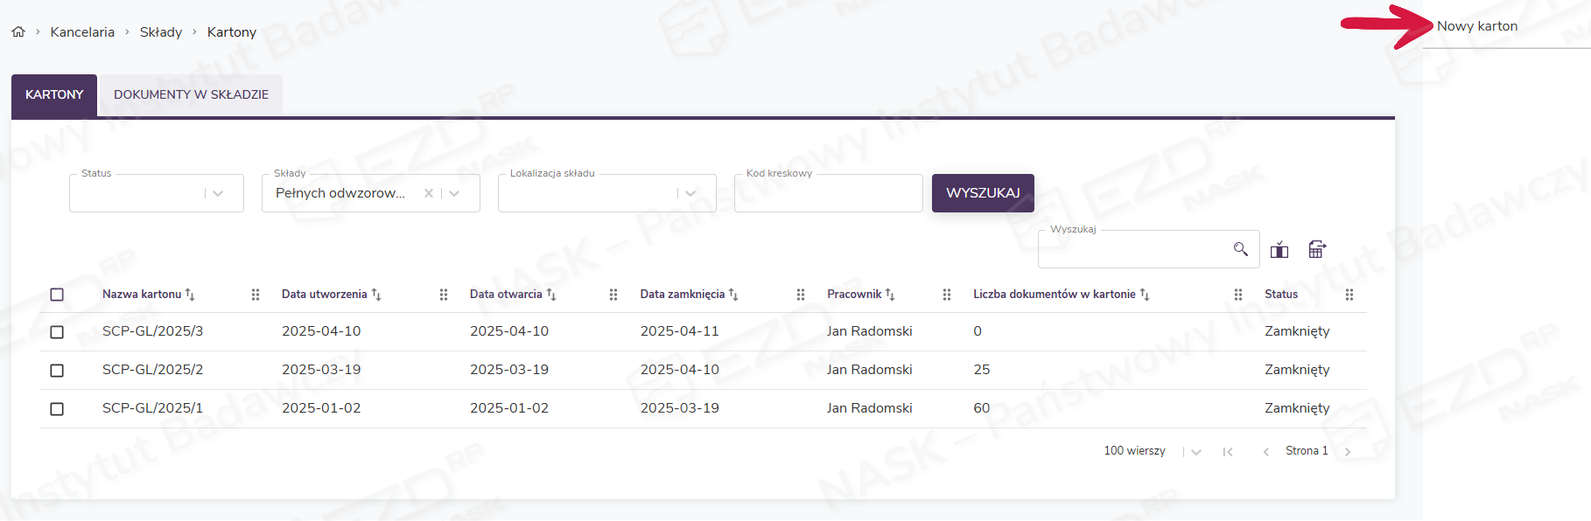The image size is (1591, 521).
Task: Click drag handle of Pracownik column
Action: 946,295
